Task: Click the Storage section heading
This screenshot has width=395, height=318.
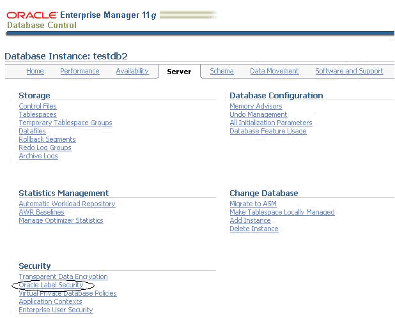Action: point(35,96)
